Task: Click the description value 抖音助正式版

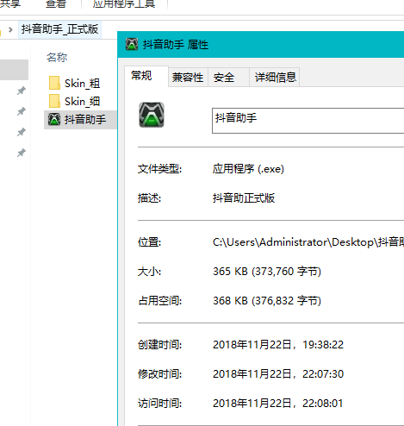Action: click(x=244, y=198)
